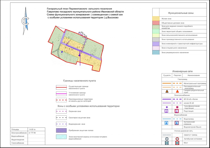Click existing bus stop circled A icon
This screenshot has height=148, width=210.
[x=167, y=139]
